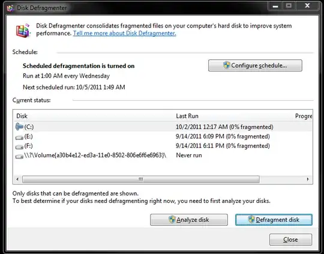Viewport: 324px width, 254px height.
Task: Click 'Run at 1:00 AM every Wednesday' text
Action: [66, 76]
